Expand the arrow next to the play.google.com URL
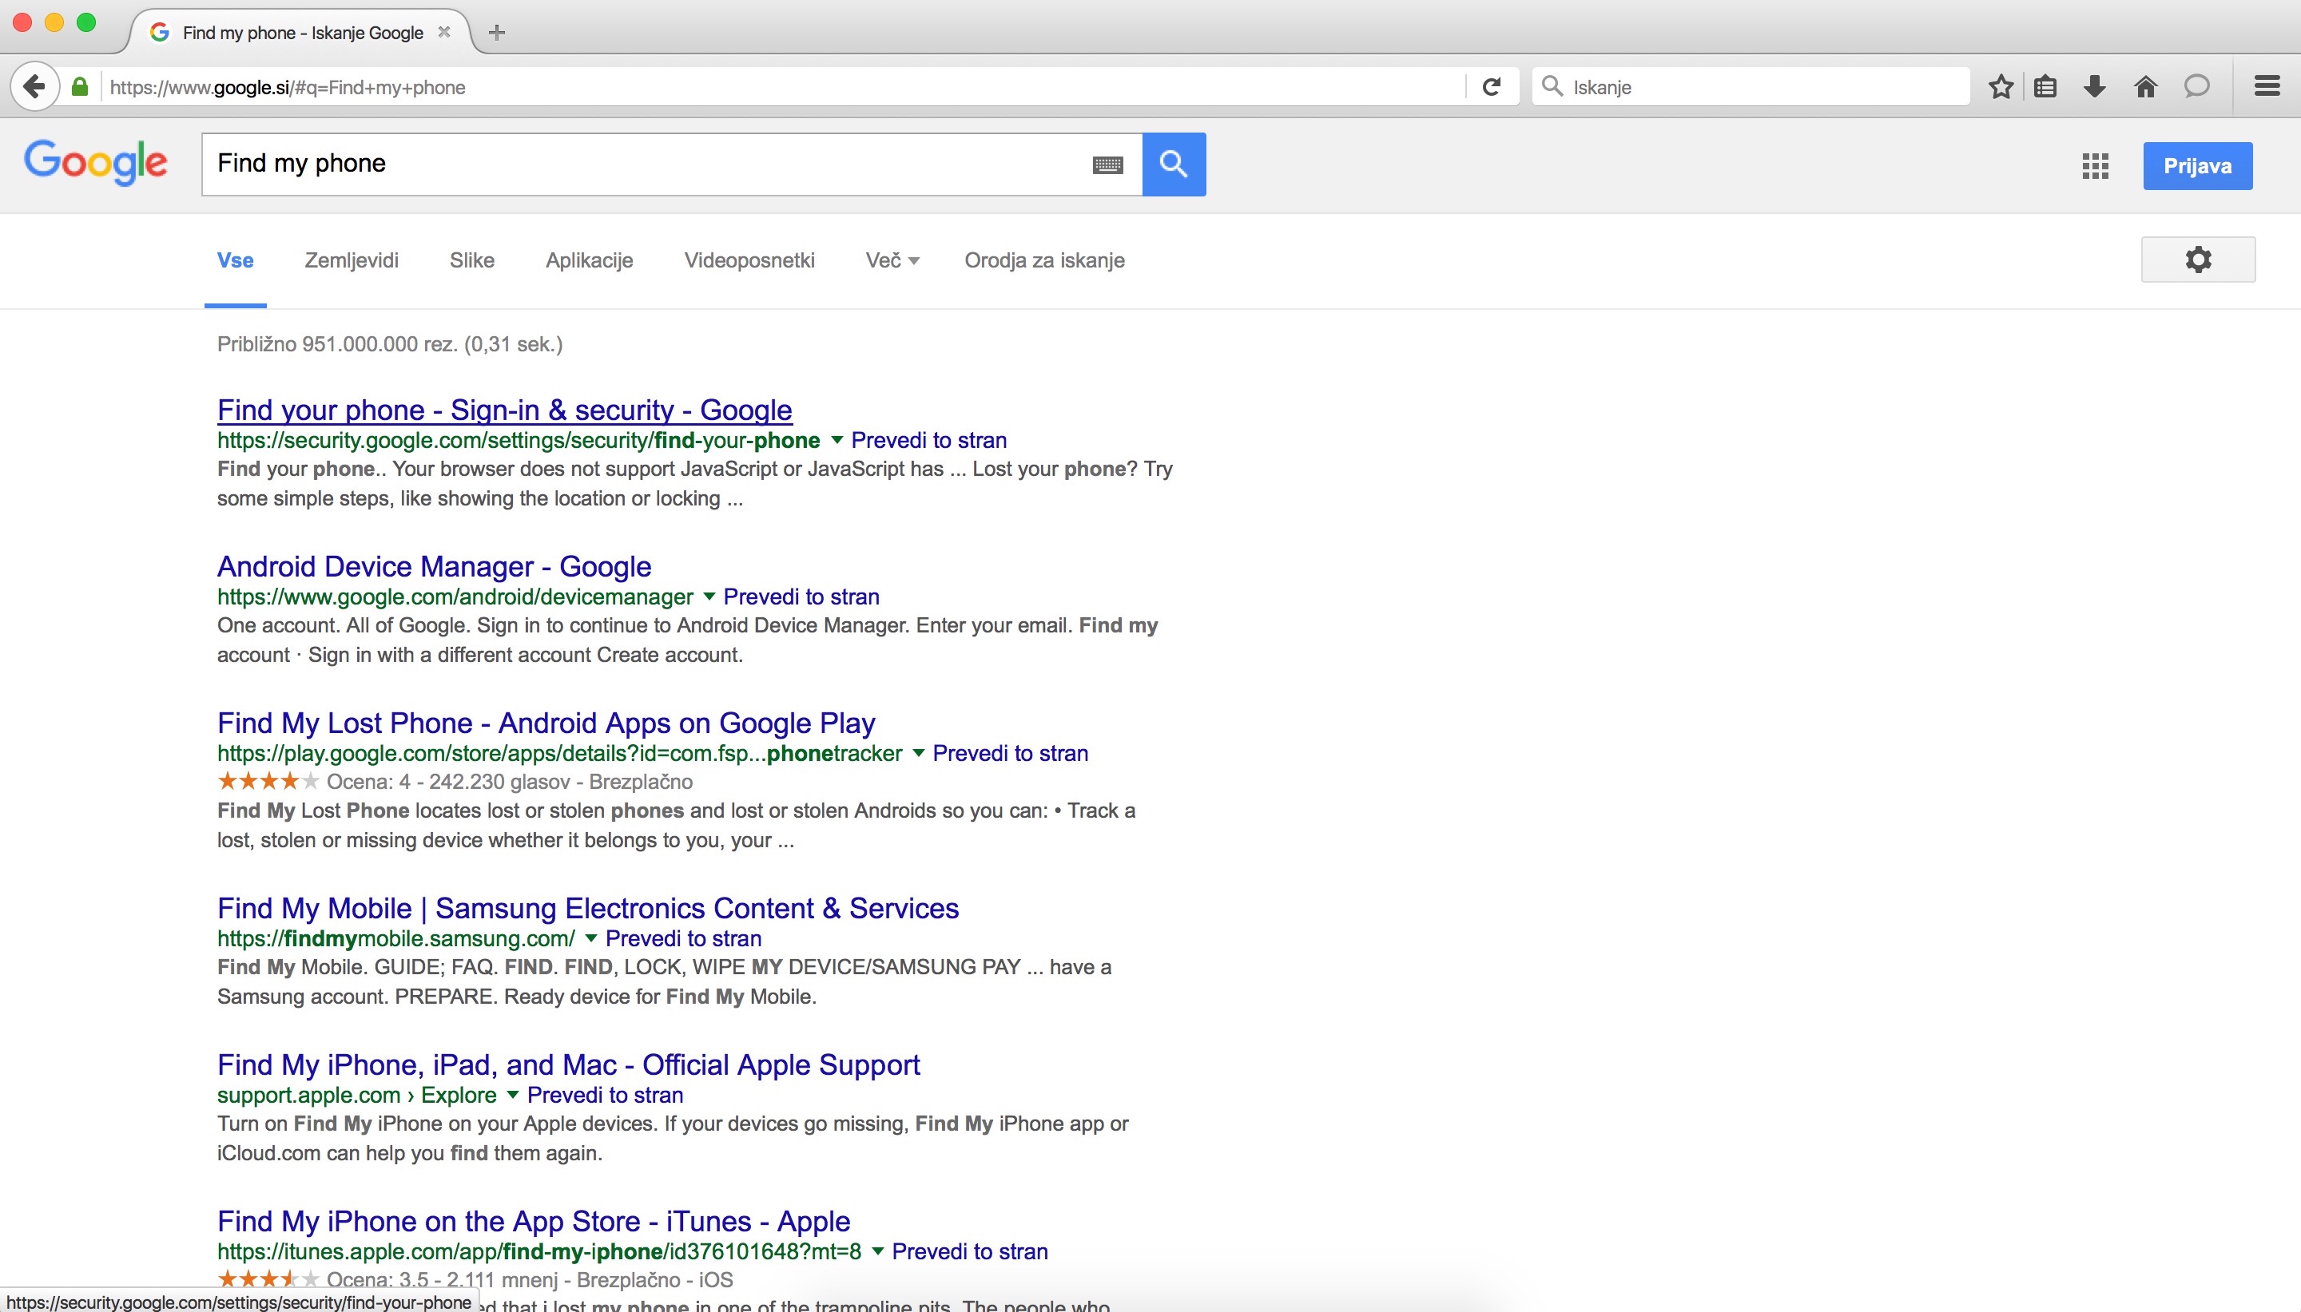 pos(917,753)
